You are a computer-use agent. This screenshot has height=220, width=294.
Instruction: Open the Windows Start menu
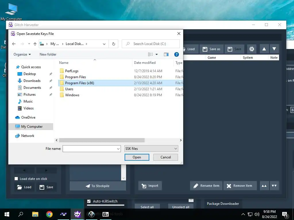tap(7, 214)
